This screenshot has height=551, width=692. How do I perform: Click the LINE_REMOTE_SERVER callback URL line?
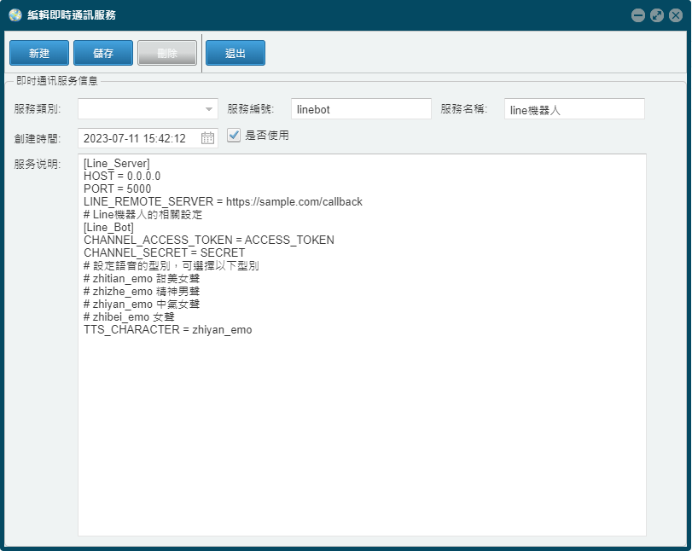tap(223, 201)
